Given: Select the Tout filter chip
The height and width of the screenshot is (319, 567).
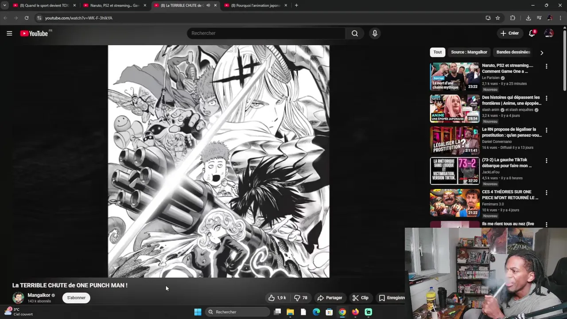Looking at the screenshot, I should coord(438,52).
